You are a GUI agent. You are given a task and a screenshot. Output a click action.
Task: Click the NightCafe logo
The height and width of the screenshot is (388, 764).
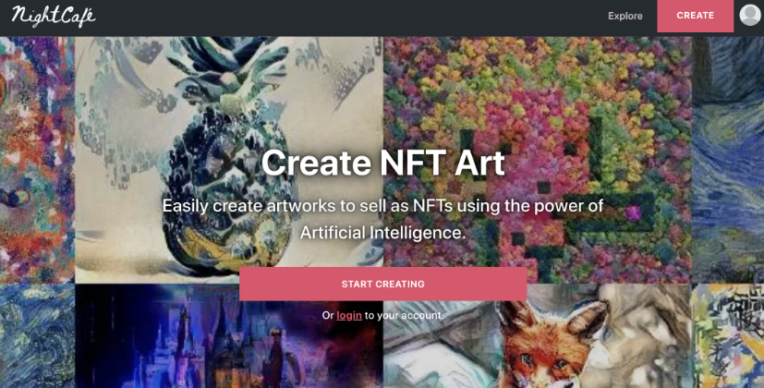(54, 16)
